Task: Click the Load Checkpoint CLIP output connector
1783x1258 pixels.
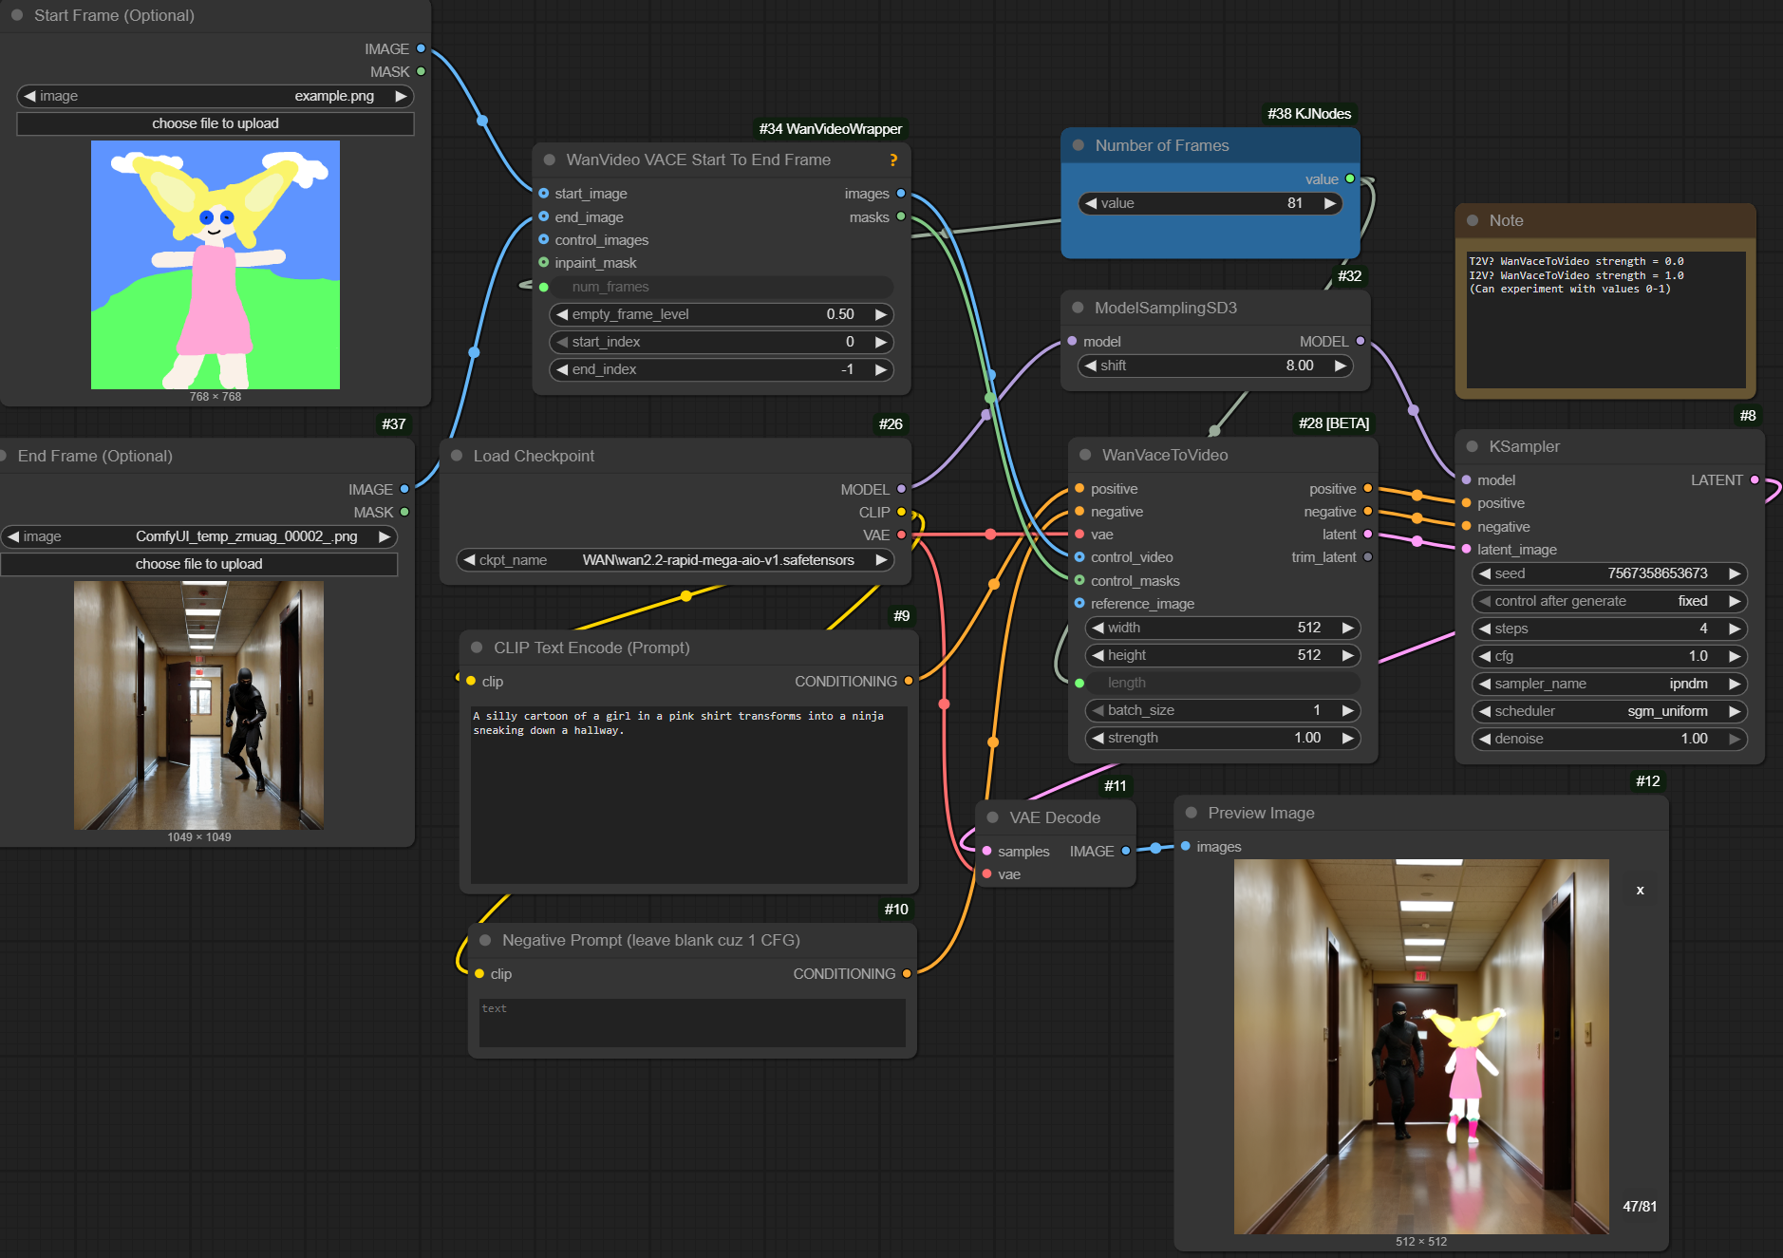Action: 901,513
